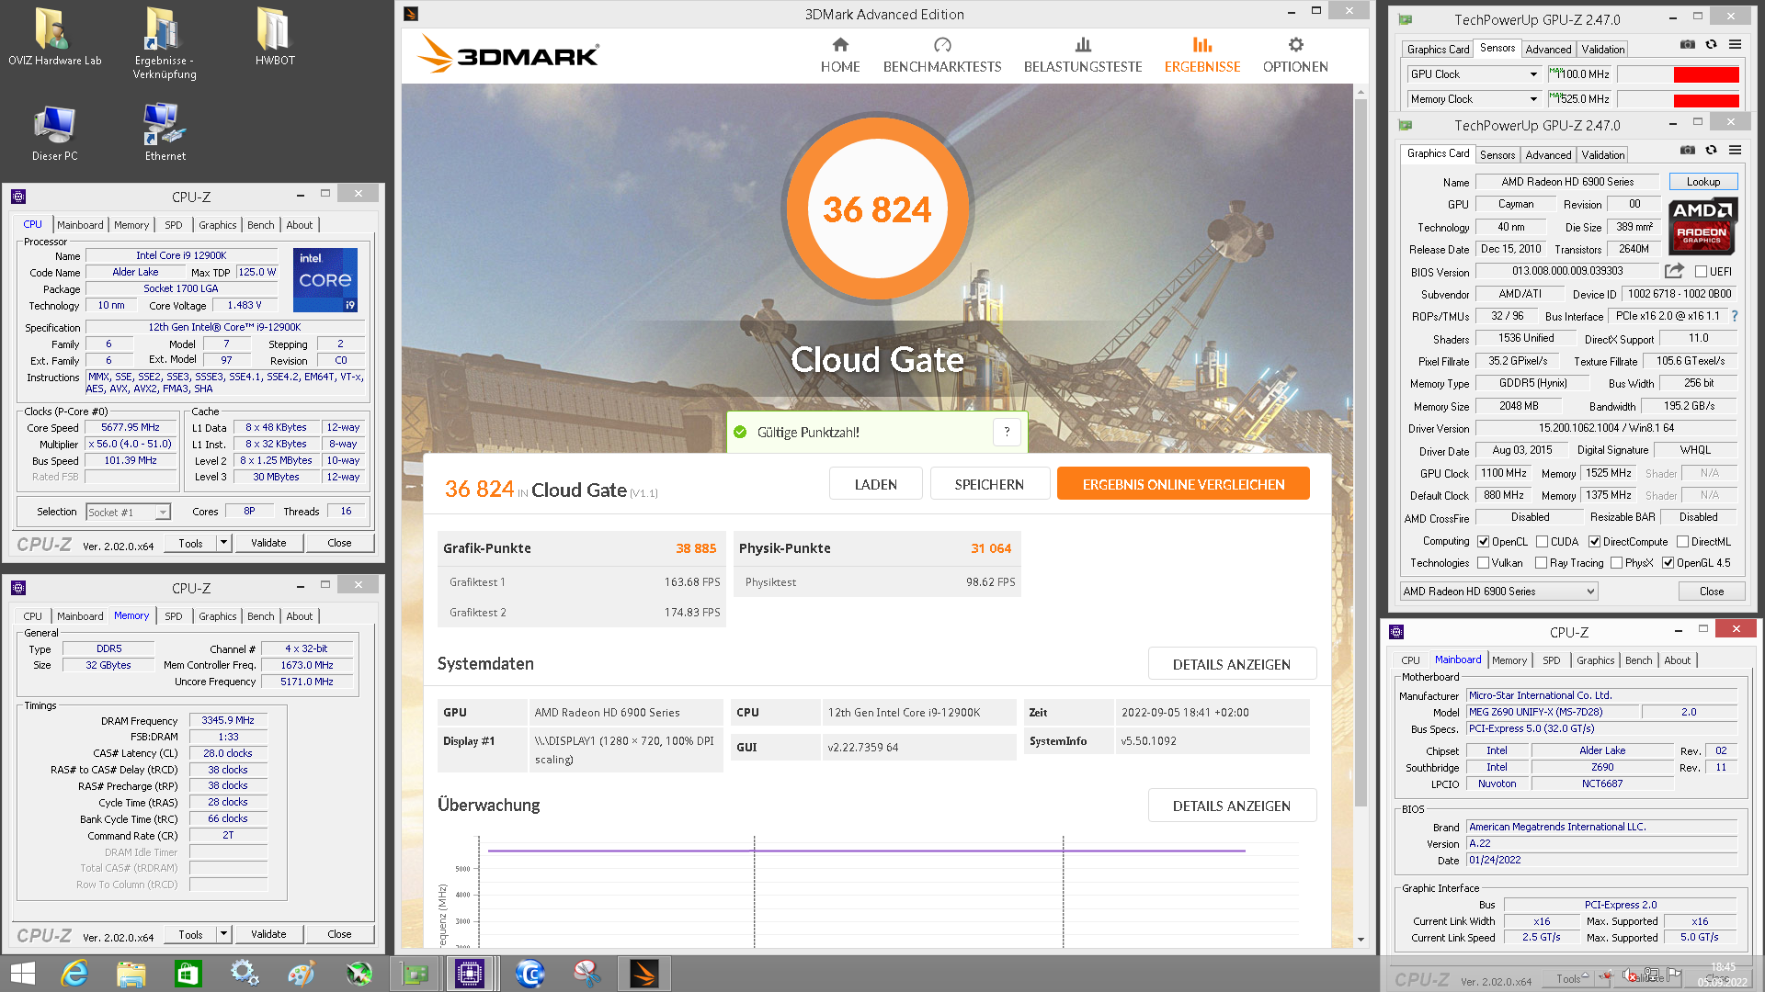
Task: Click the screenshot camera icon in the GPU-Z Sensors window
Action: point(1688,44)
